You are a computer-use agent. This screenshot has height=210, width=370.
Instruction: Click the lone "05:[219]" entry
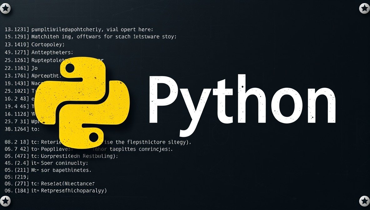point(17,177)
